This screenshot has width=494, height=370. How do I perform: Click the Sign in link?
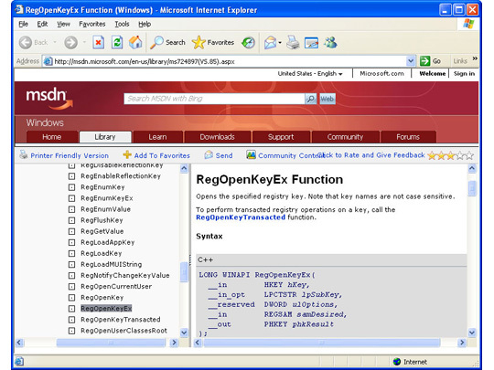pyautogui.click(x=464, y=74)
